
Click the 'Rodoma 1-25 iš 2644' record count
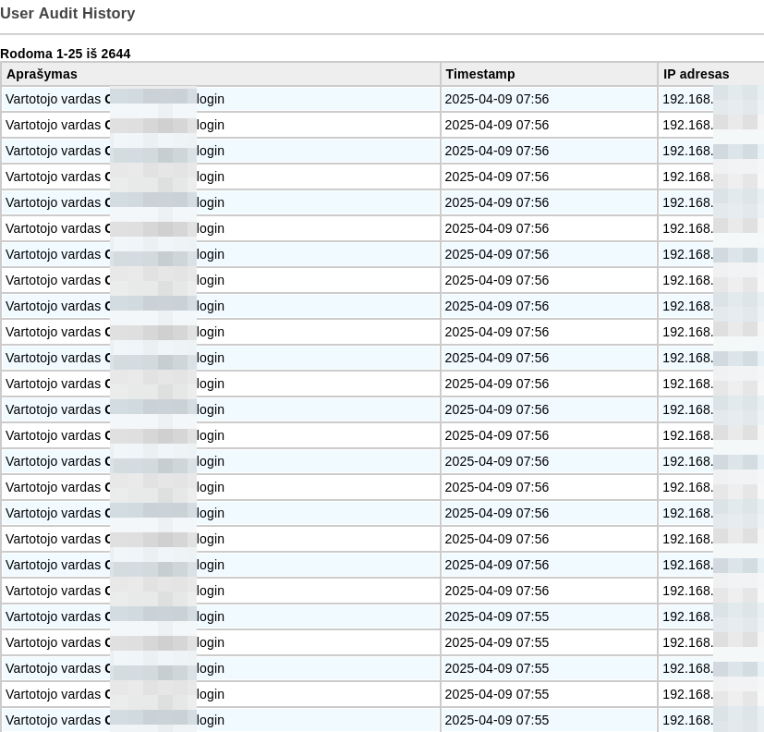pos(66,54)
